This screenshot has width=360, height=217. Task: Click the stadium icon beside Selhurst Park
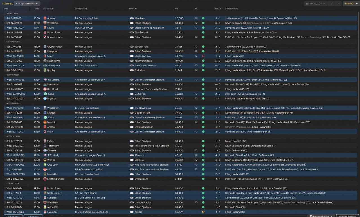[x=131, y=47]
